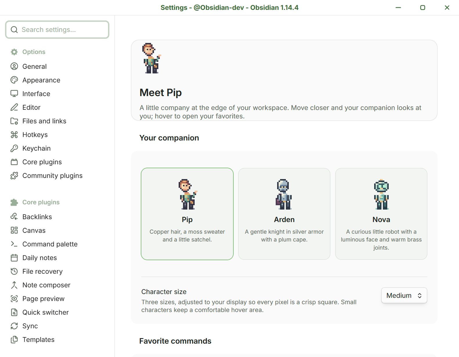
Task: Open the Appearance settings tab
Action: pos(41,80)
